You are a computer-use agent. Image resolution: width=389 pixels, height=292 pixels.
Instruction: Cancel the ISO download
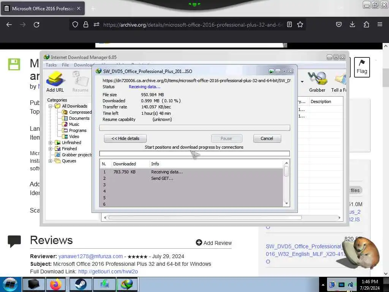click(267, 138)
